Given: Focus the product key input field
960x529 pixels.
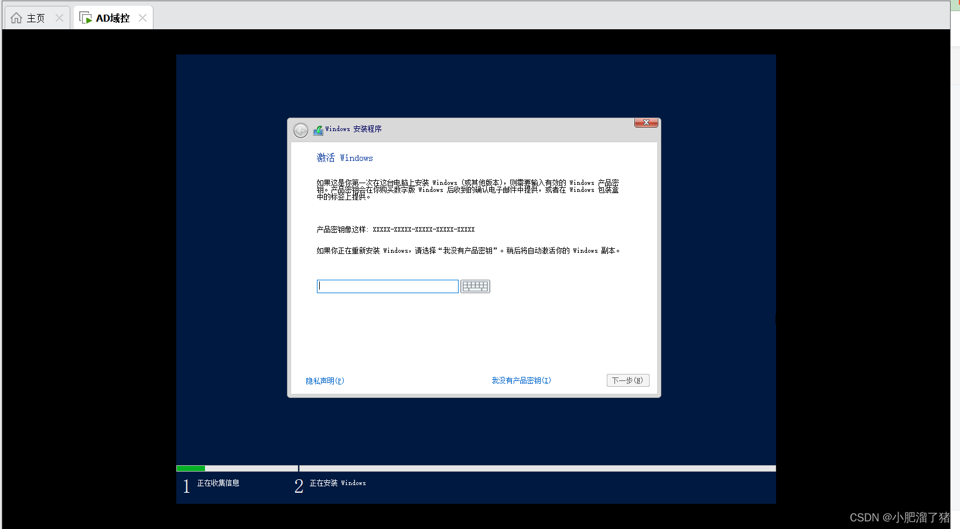Looking at the screenshot, I should pos(387,286).
